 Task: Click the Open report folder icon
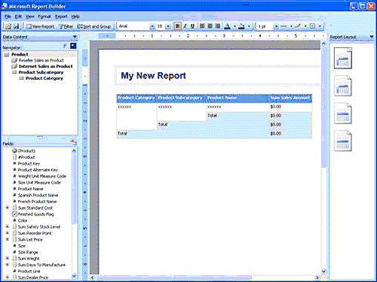(x=8, y=26)
